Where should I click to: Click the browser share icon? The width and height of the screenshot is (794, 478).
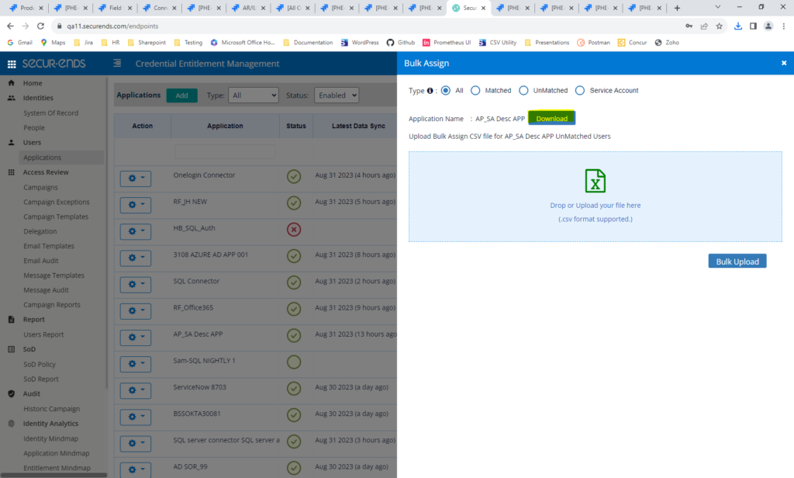tap(704, 26)
